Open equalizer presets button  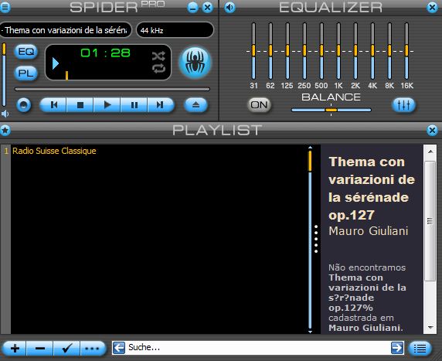(x=403, y=105)
